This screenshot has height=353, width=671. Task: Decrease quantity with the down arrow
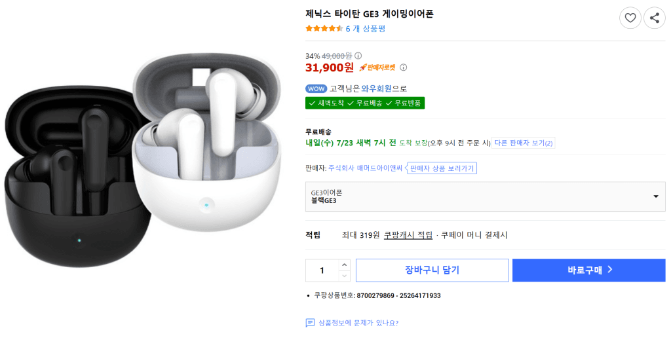coord(345,276)
